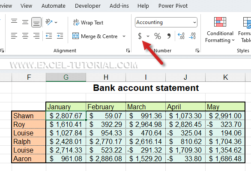This screenshot has height=171, width=251.
Task: Click March cell showing -$ 291.32
Action: pos(146,150)
